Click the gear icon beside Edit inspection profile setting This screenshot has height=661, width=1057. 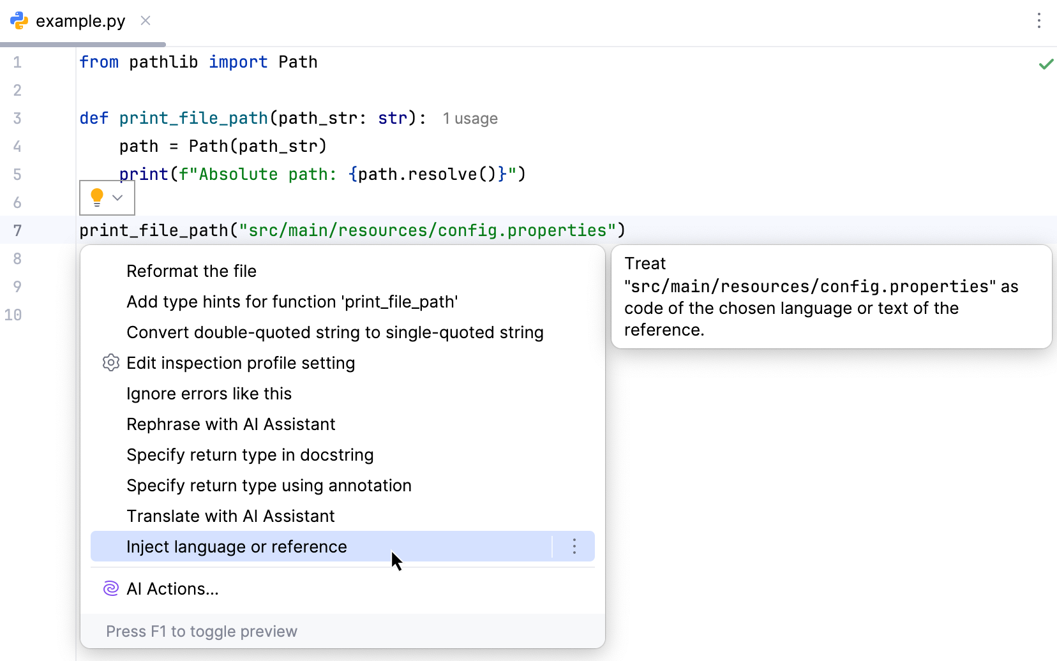pyautogui.click(x=110, y=362)
